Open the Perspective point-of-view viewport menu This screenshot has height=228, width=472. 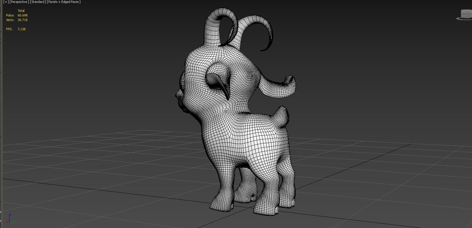[x=19, y=2]
